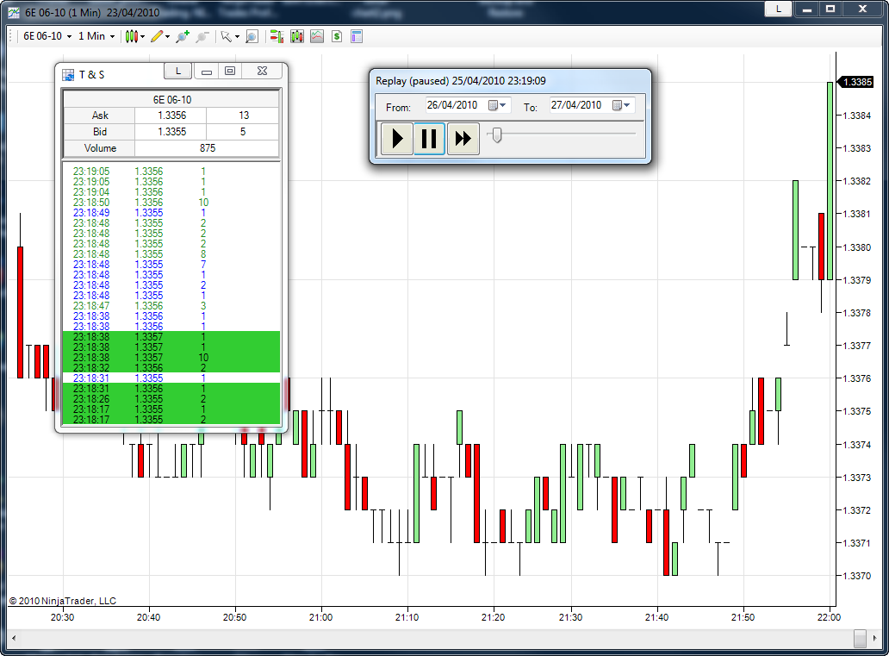Screen dimensions: 889x656
Task: Click the To date field 27/04/2010
Action: 576,105
